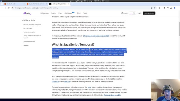Click the Theme half-circle icon
This screenshot has width=180, height=101.
(x=122, y=13)
